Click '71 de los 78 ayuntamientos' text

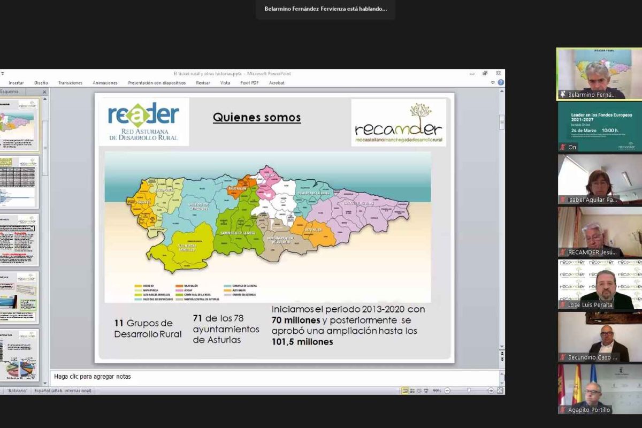pos(226,328)
